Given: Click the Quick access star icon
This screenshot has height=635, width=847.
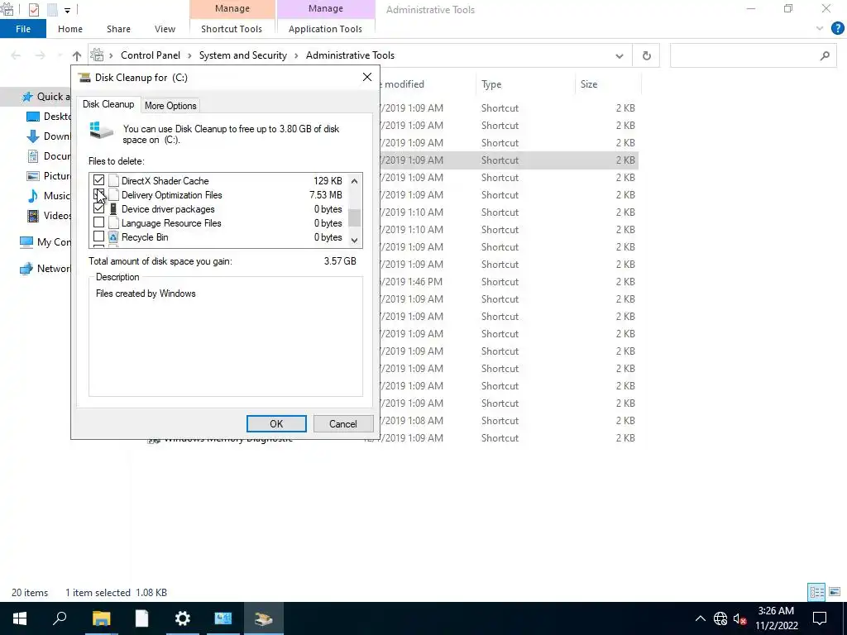Looking at the screenshot, I should tap(27, 97).
